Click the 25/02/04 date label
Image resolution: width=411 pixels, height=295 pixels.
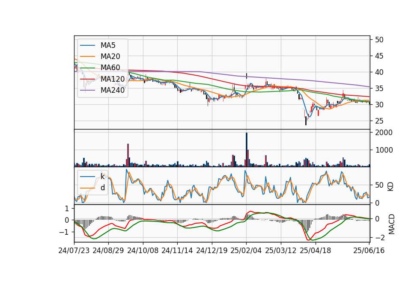tap(246, 251)
